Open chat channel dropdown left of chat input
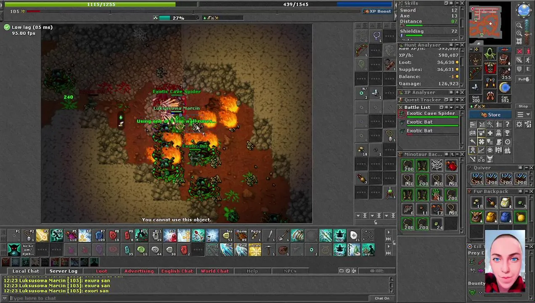 coord(4,298)
